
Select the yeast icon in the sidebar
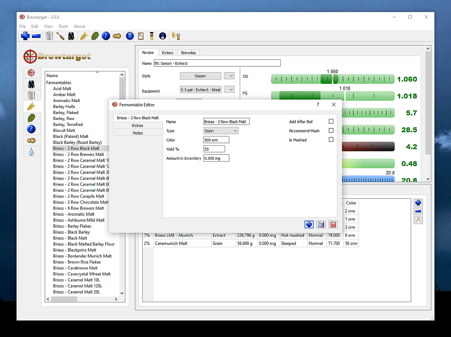(32, 141)
